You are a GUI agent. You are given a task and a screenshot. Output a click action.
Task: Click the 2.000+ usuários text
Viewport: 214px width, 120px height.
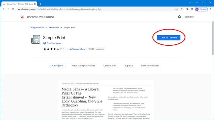96,49
